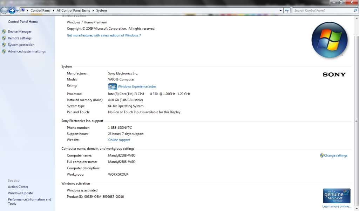The height and width of the screenshot is (211, 359).
Task: Expand the arrow before Control Panel breadcrumb
Action: (27, 10)
